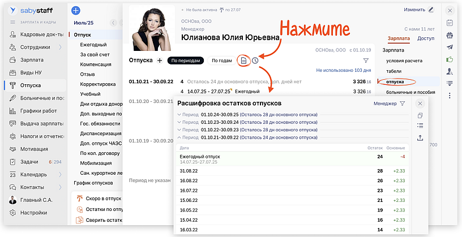Click the vacation balance breakdown document icon

coord(243,61)
